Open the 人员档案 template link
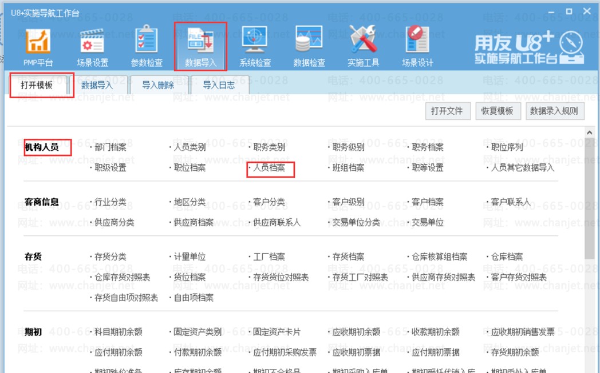The image size is (600, 373). (269, 168)
